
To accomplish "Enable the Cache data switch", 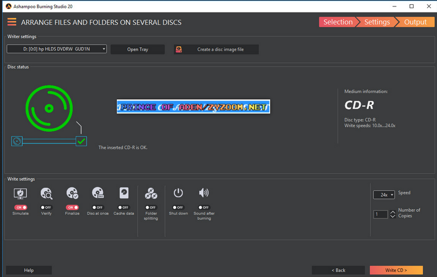I will tap(124, 207).
